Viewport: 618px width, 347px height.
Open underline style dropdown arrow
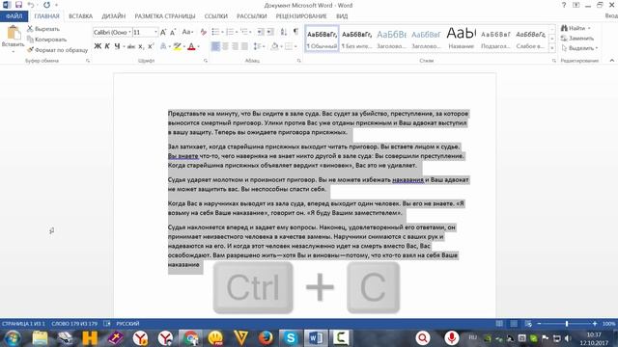tap(124, 47)
